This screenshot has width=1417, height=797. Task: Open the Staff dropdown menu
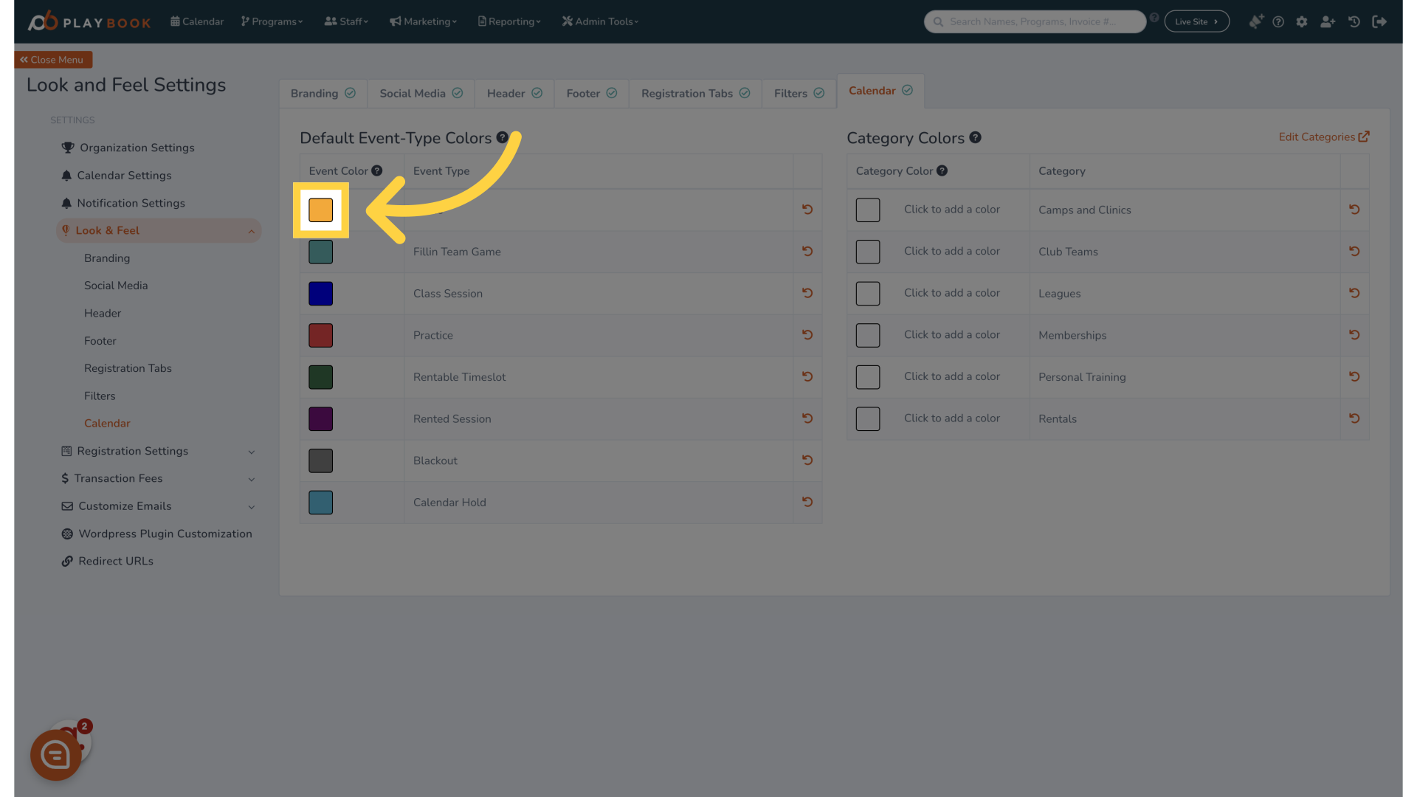click(x=346, y=21)
